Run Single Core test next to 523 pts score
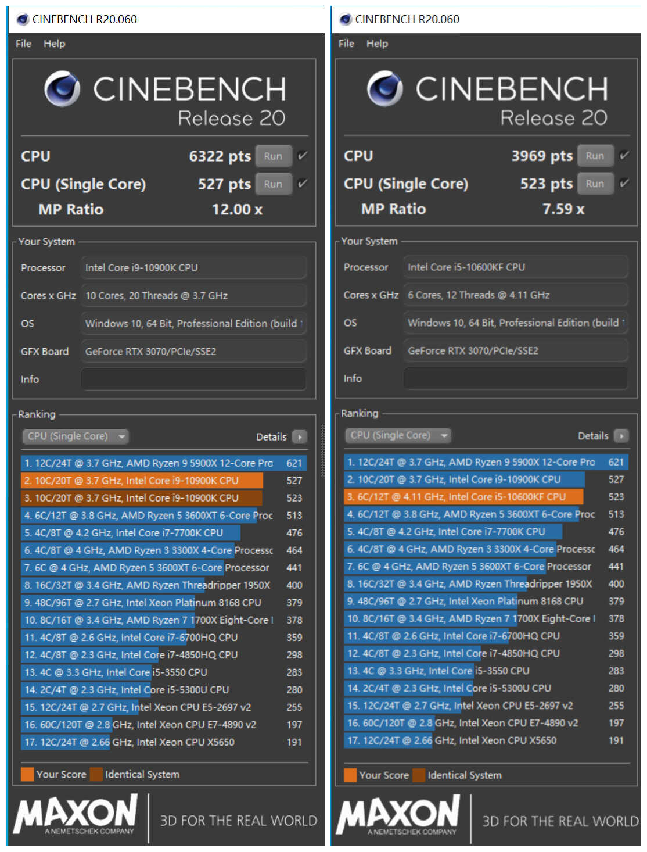This screenshot has height=852, width=647. coord(595,184)
